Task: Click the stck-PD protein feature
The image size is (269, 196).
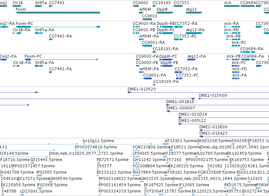Action: [x=236, y=72]
